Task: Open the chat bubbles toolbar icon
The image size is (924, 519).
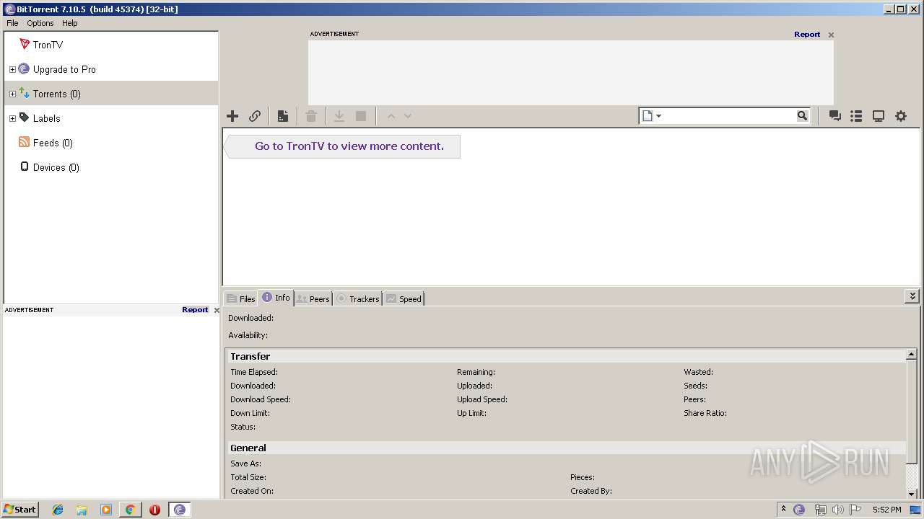Action: [x=835, y=116]
